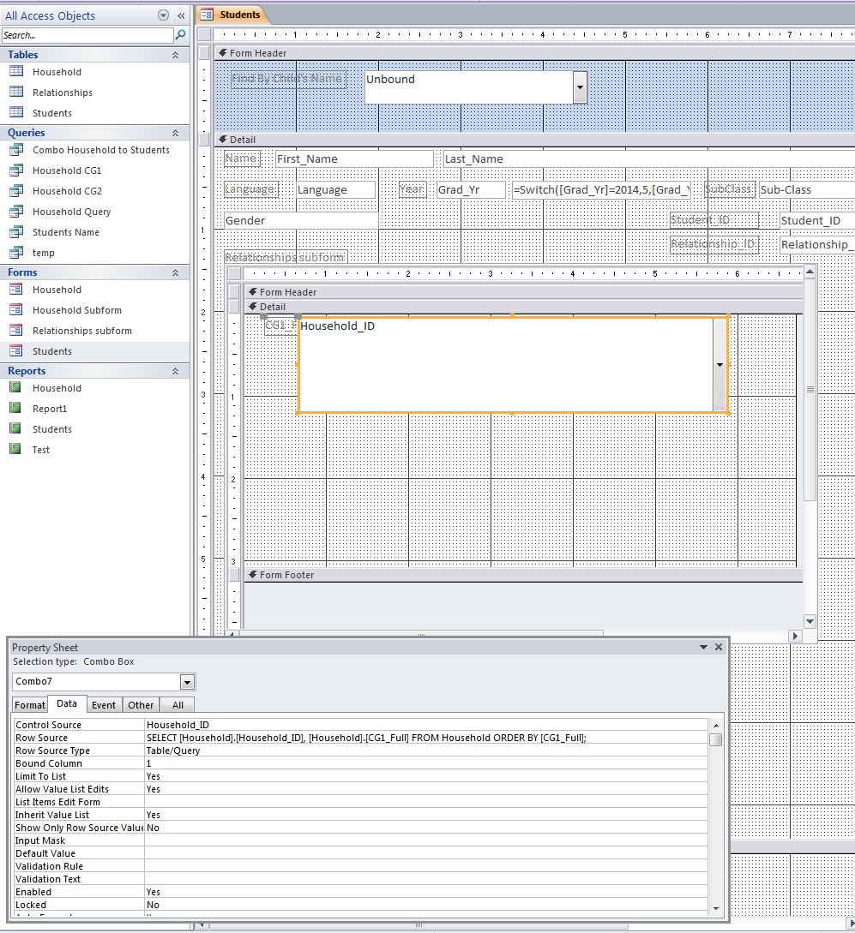
Task: Open the Unbound combo box dropdown arrow
Action: [580, 87]
